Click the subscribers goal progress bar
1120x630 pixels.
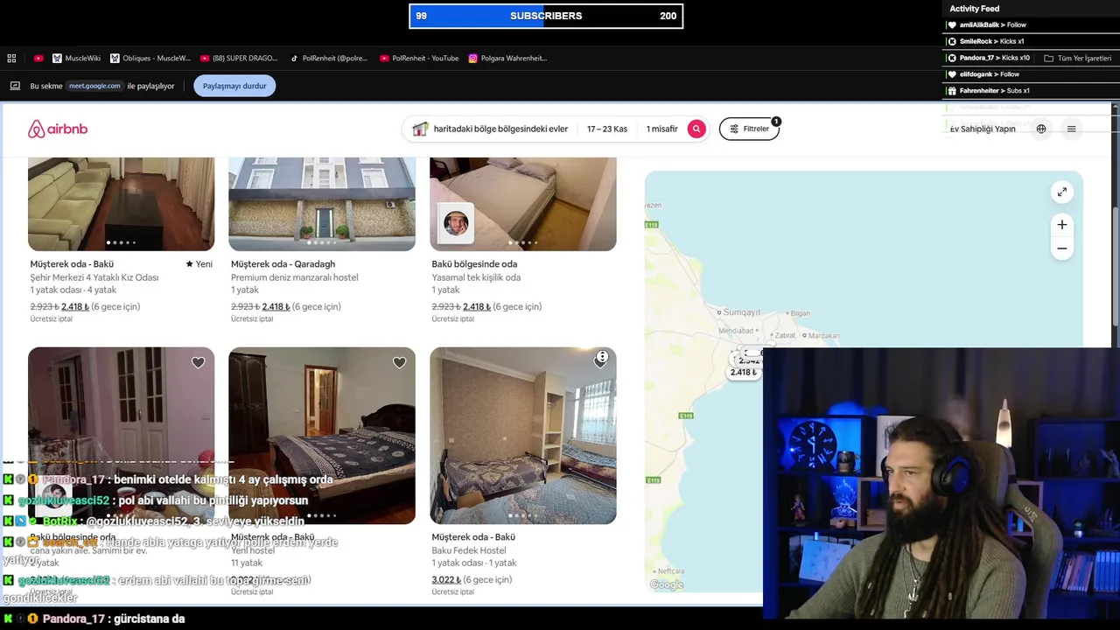coord(546,16)
